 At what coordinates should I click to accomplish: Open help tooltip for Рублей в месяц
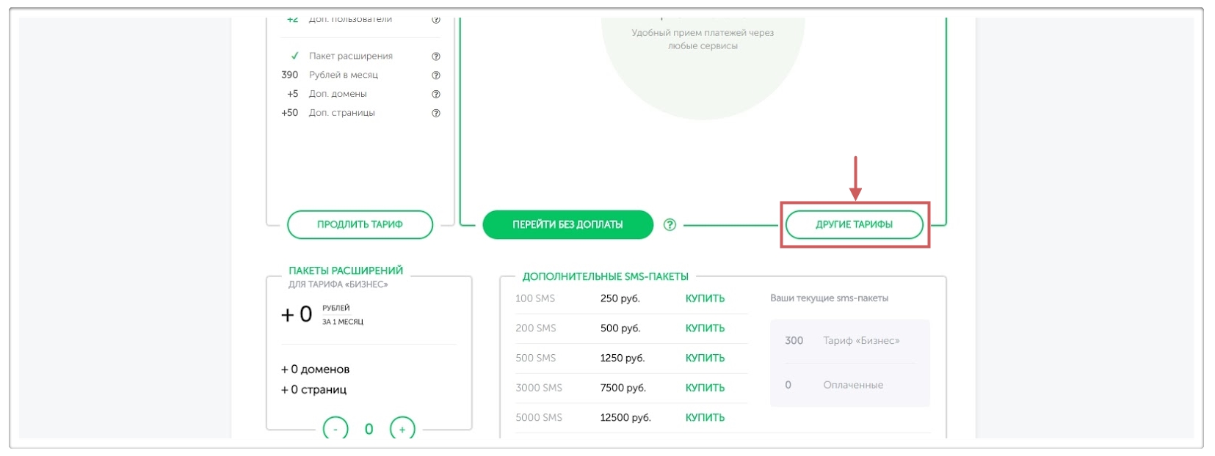point(436,76)
